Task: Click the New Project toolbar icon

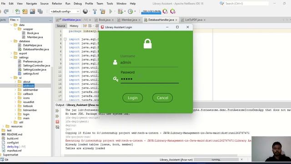Action: pyautogui.click(x=25, y=11)
